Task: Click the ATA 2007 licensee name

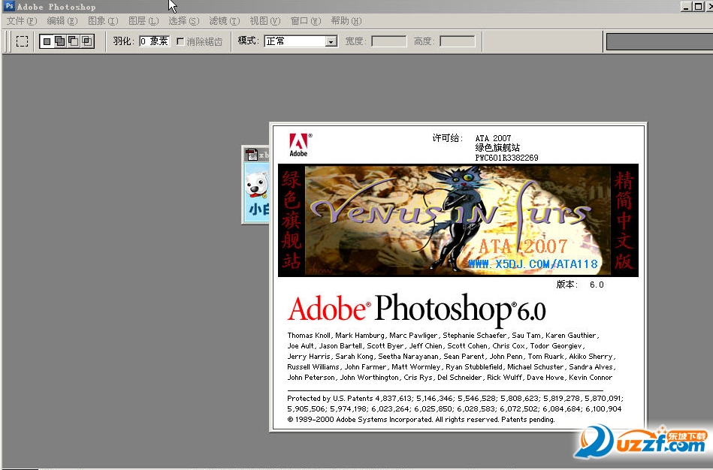Action: [493, 137]
